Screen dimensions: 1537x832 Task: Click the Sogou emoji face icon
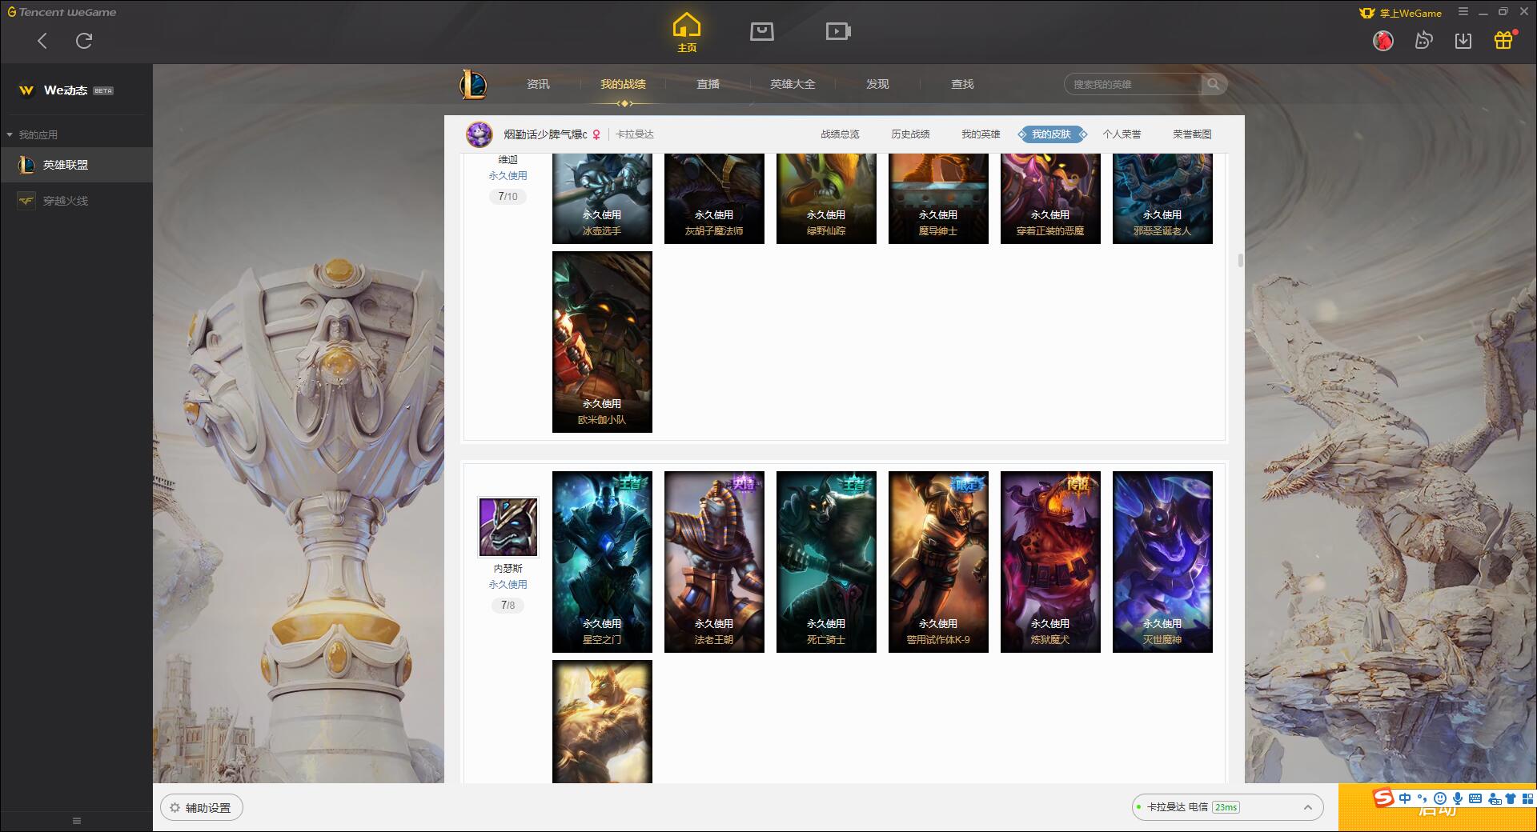(1440, 798)
